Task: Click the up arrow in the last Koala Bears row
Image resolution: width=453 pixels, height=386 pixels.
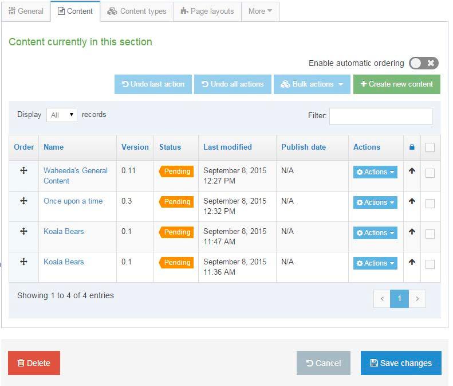Action: 412,262
